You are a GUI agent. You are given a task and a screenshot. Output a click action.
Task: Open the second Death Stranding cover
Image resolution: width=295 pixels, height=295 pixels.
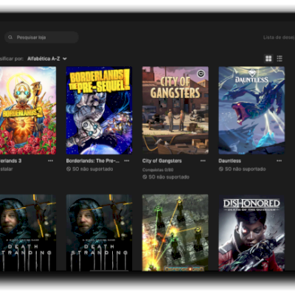tap(99, 233)
